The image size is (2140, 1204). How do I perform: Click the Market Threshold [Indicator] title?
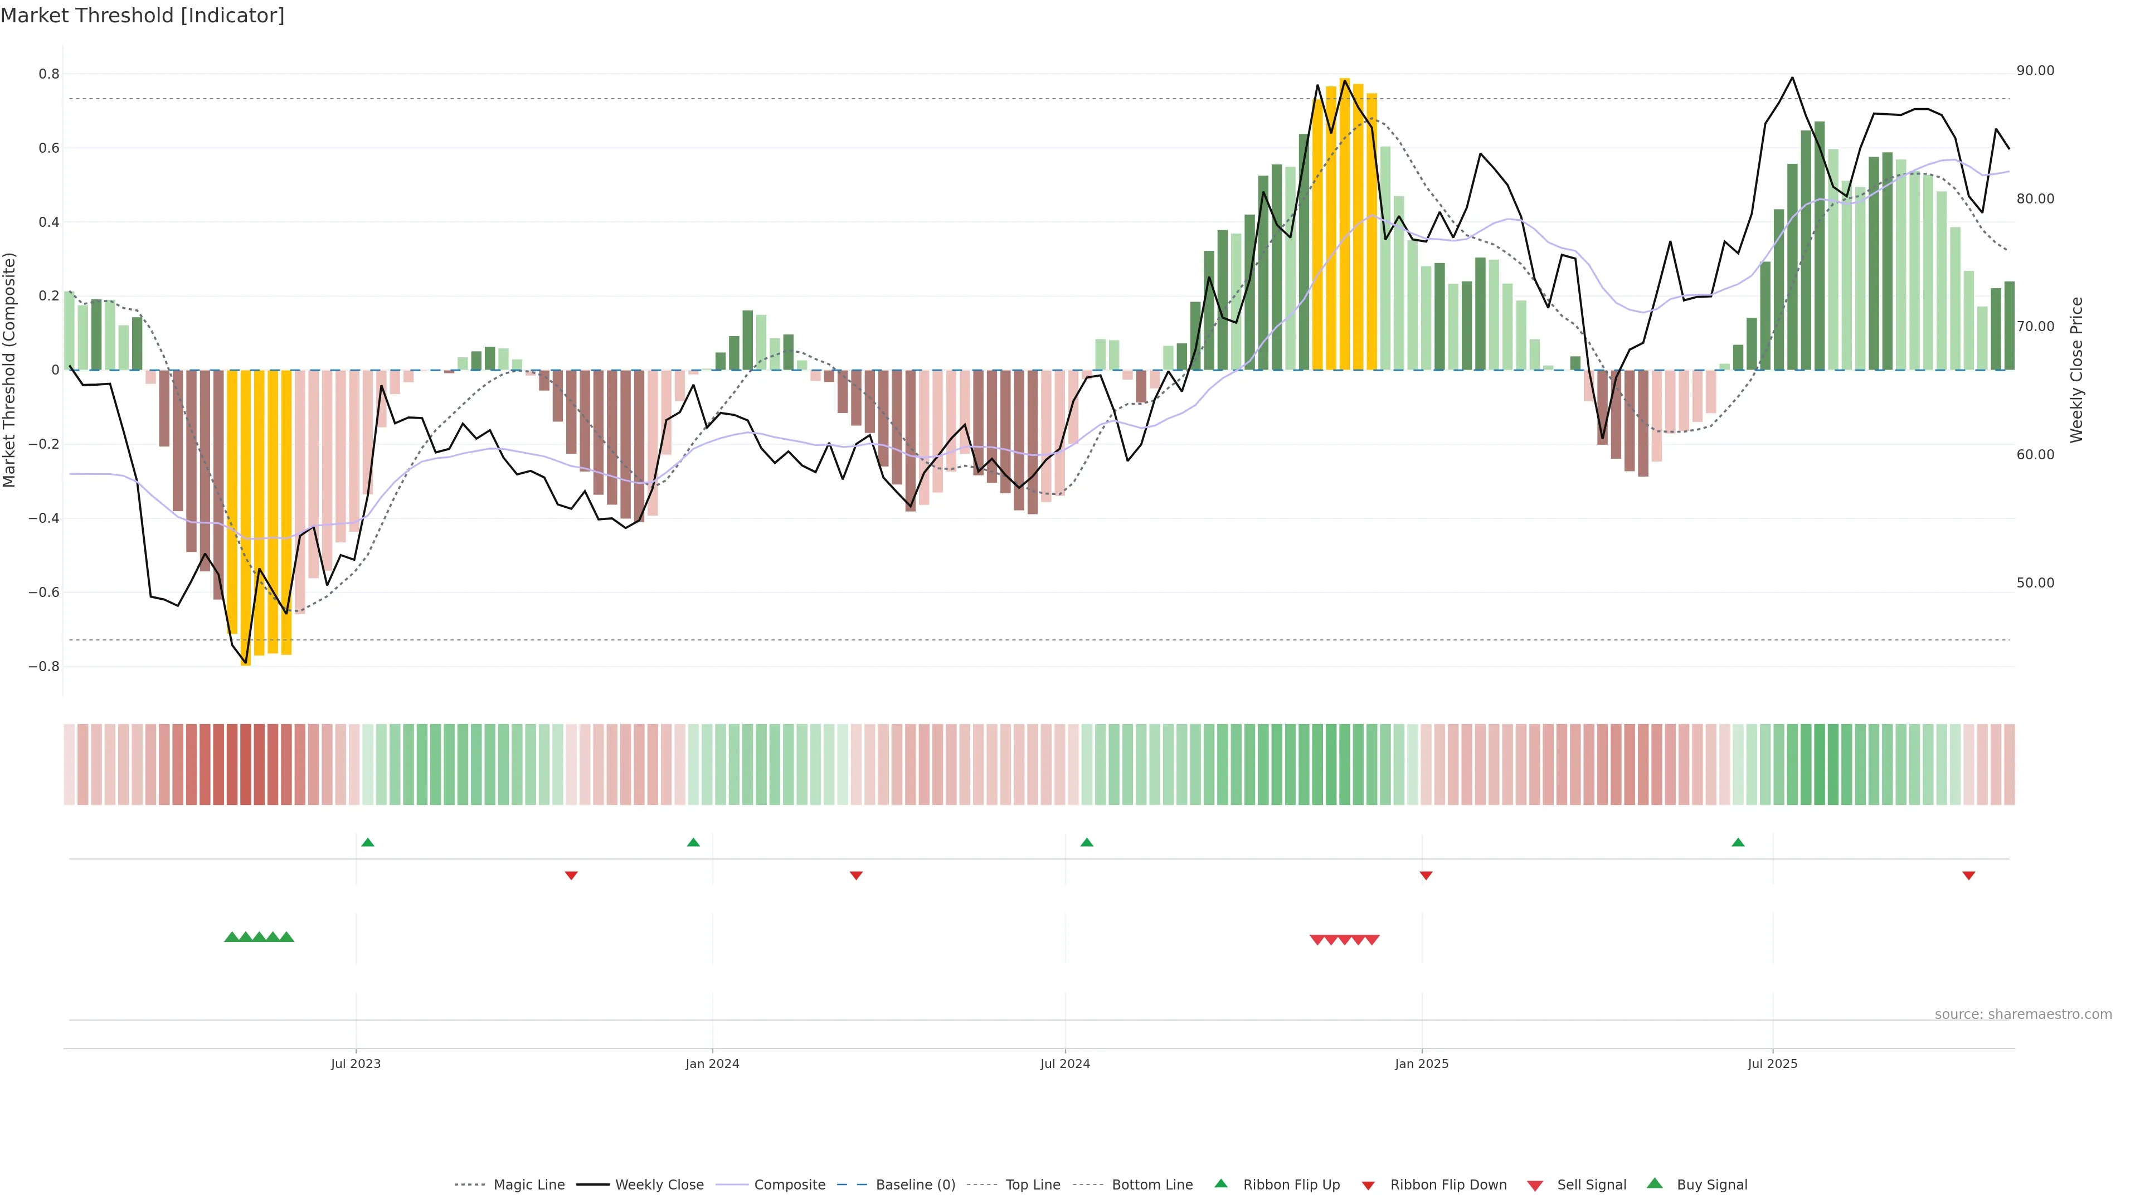coord(143,16)
